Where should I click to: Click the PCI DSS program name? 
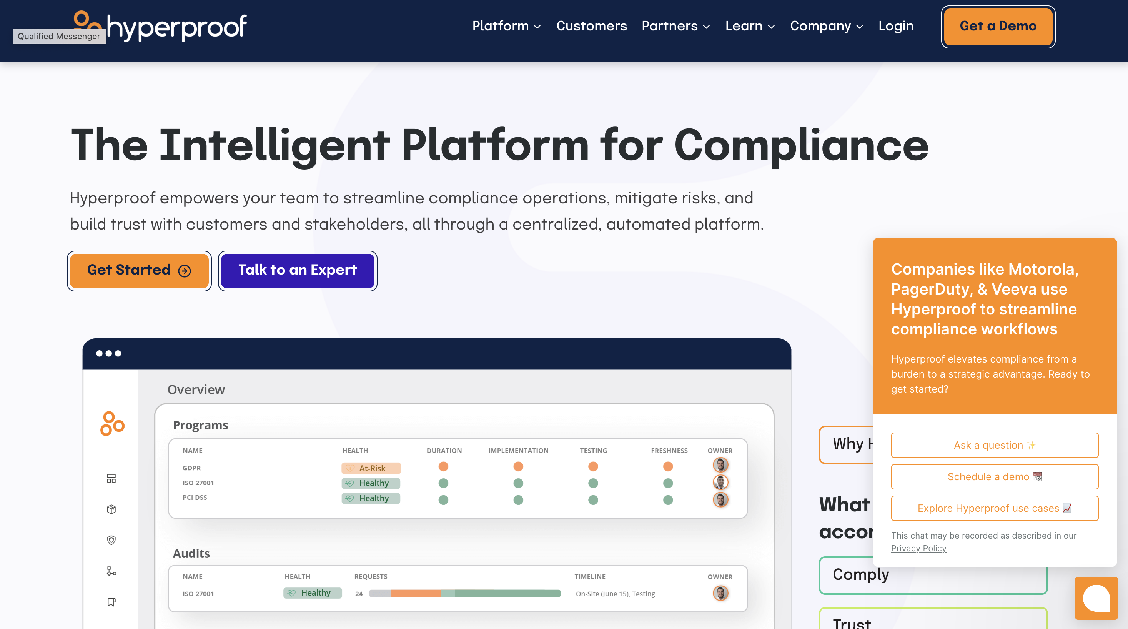195,498
